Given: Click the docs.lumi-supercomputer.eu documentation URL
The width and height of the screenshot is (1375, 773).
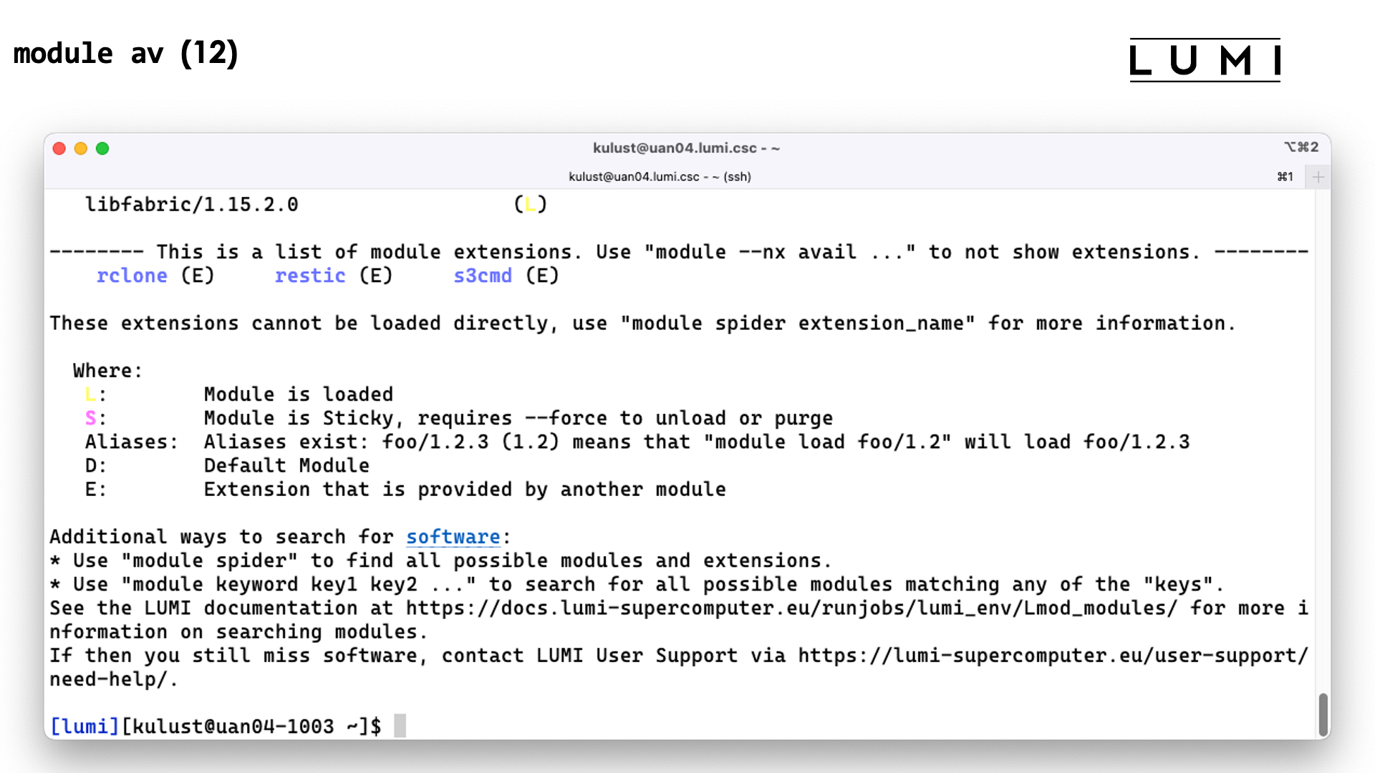Looking at the screenshot, I should click(x=791, y=608).
